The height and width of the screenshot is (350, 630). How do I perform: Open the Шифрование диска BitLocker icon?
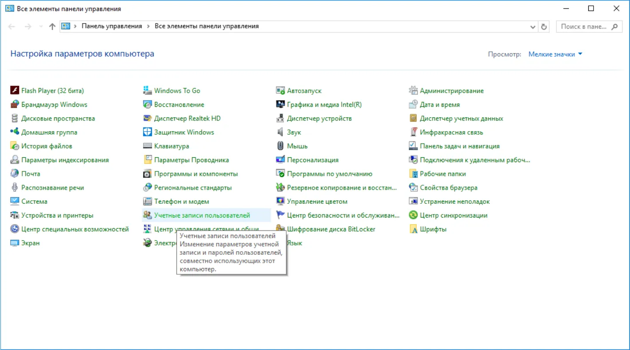tap(280, 229)
